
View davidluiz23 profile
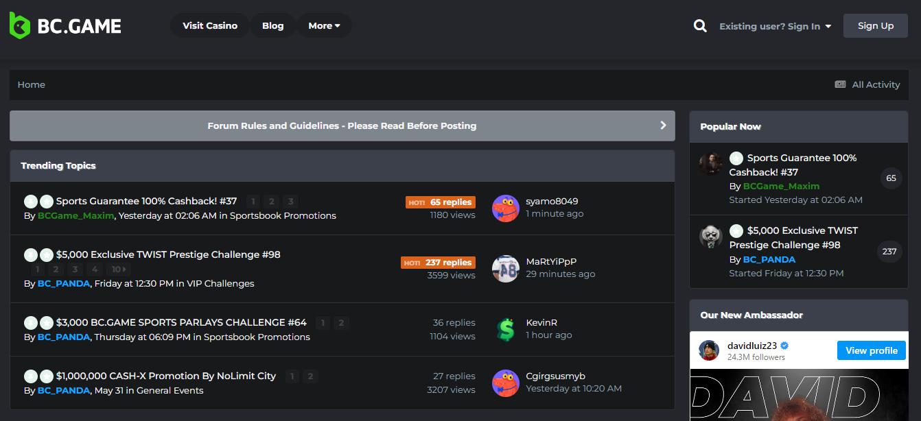coord(872,350)
